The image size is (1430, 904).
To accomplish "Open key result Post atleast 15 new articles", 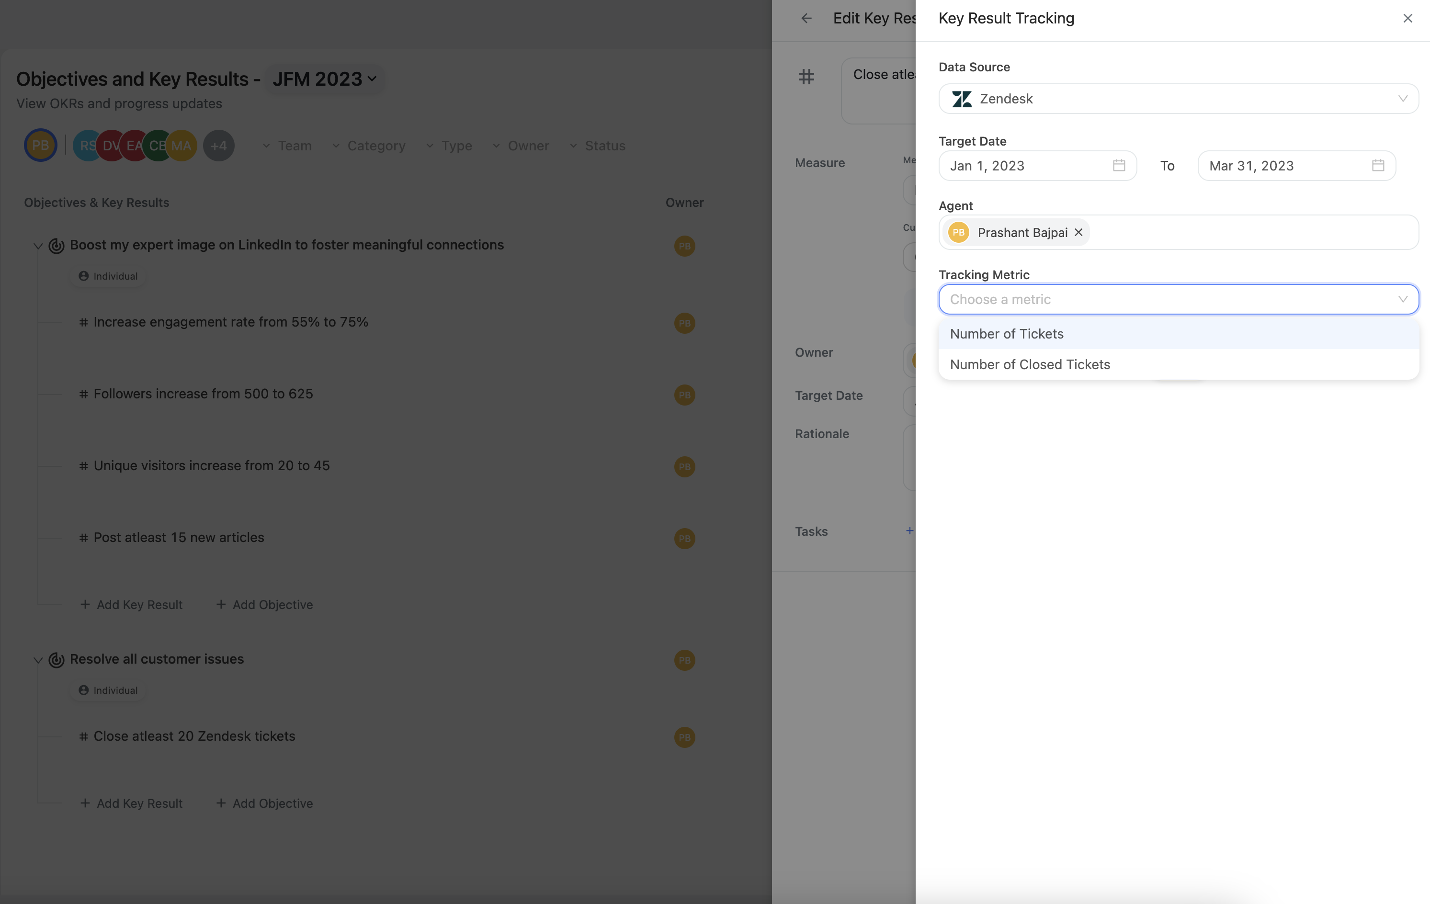I will (x=179, y=538).
